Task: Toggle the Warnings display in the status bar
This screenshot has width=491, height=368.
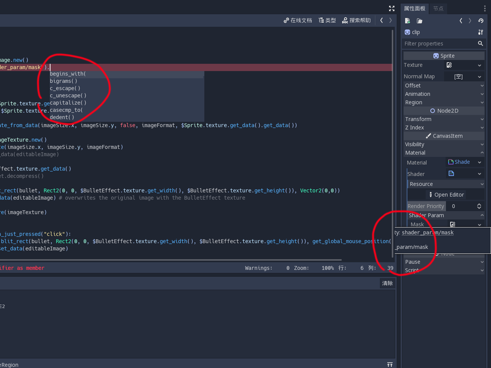Action: tap(258, 268)
